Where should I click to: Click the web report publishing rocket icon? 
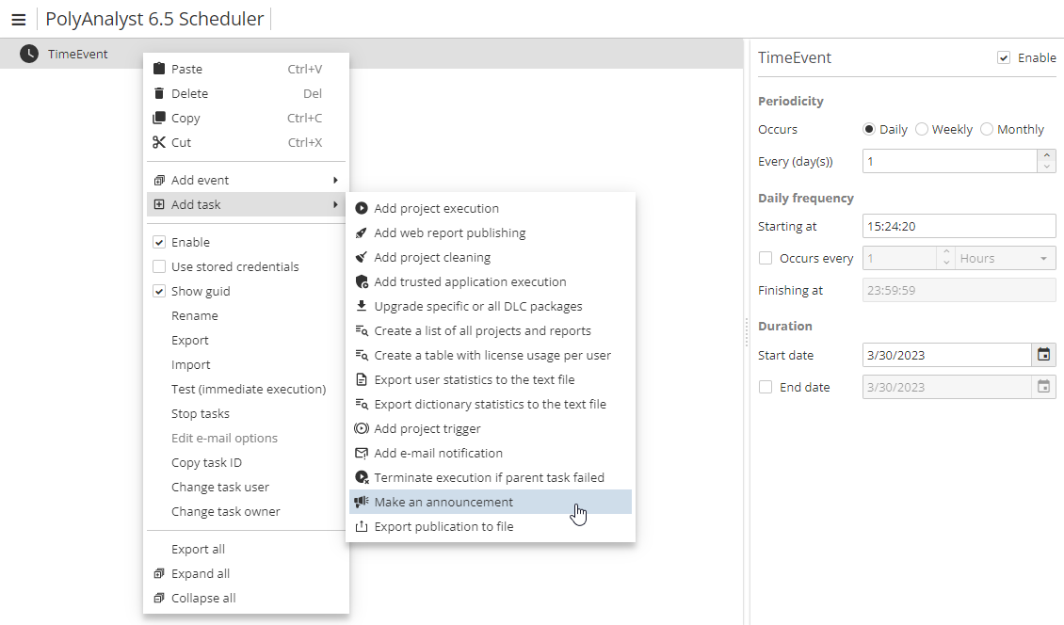click(362, 232)
